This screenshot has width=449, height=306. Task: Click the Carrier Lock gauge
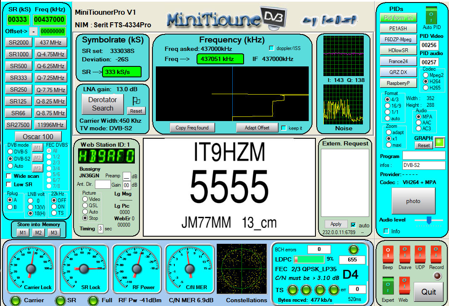click(x=31, y=269)
